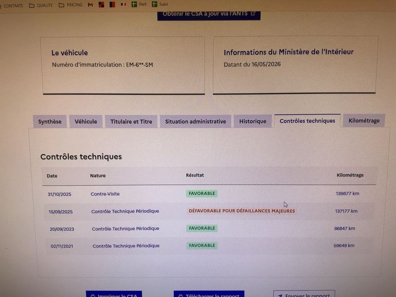
Task: Click the Le véhicule heading
Action: coord(70,53)
